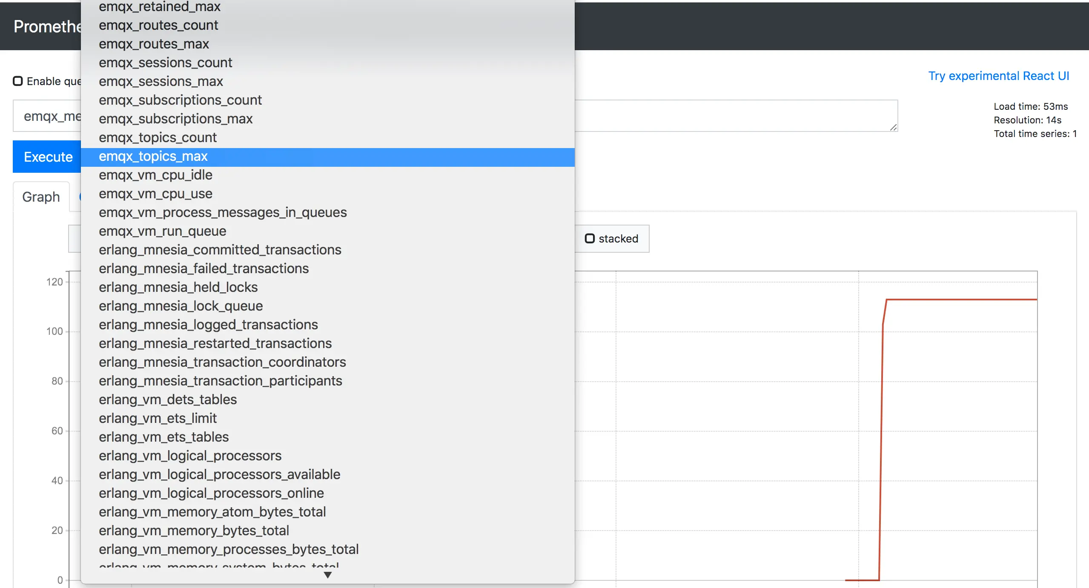Choose emqx_vm_cpu_idle in dropdown

click(155, 175)
